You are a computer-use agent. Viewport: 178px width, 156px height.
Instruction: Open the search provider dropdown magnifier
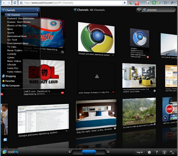pos(139,10)
